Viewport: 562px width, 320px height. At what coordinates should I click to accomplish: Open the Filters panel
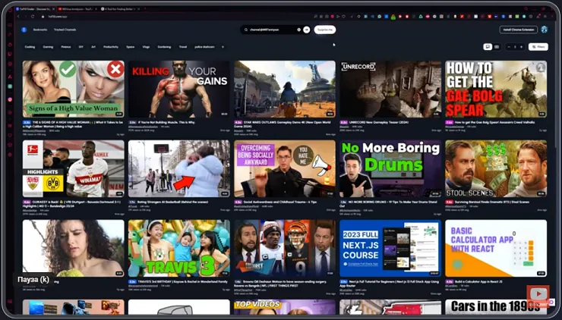537,46
